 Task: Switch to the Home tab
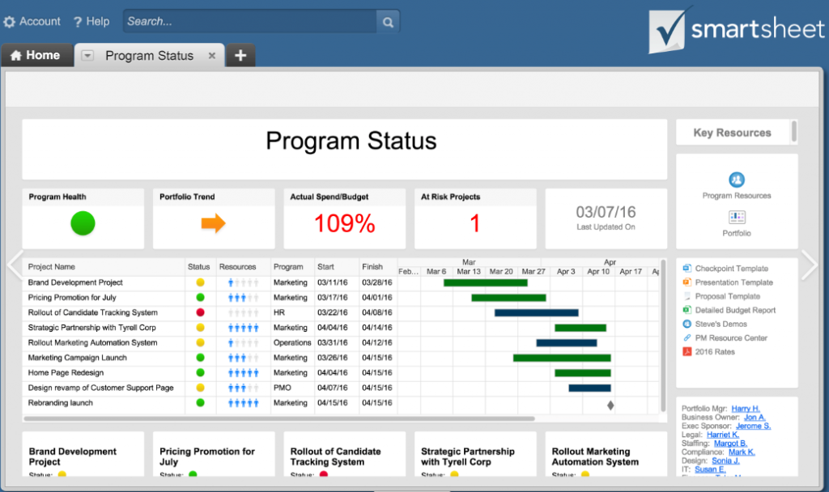pos(36,55)
